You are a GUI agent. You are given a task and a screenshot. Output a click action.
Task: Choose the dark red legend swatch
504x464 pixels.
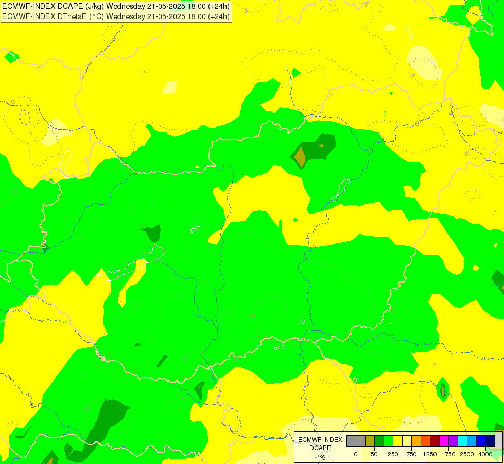[435, 441]
